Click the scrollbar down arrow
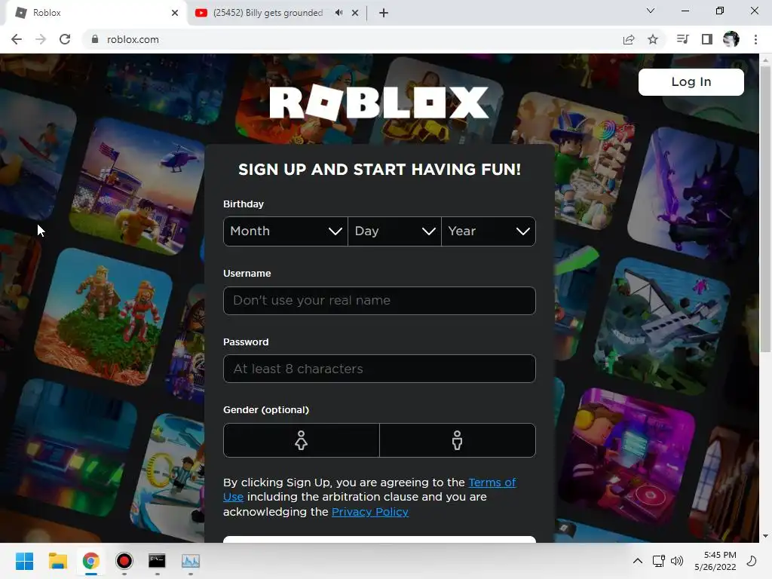The width and height of the screenshot is (772, 579). tap(765, 536)
